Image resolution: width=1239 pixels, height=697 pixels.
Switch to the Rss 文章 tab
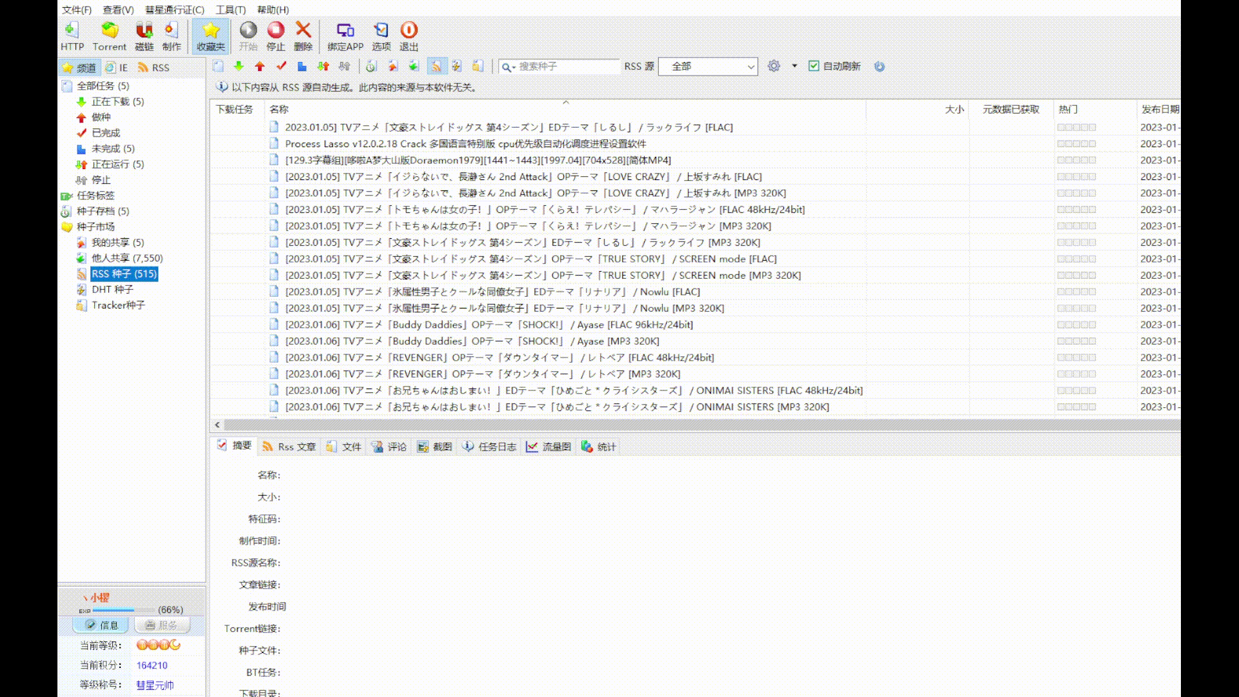coord(289,447)
